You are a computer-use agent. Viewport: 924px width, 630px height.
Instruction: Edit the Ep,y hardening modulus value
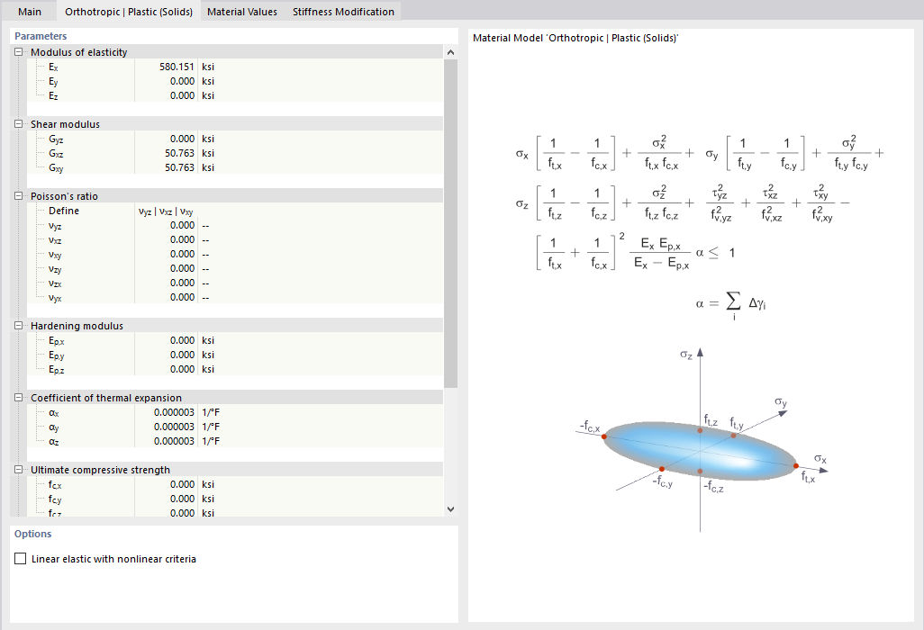click(x=167, y=355)
